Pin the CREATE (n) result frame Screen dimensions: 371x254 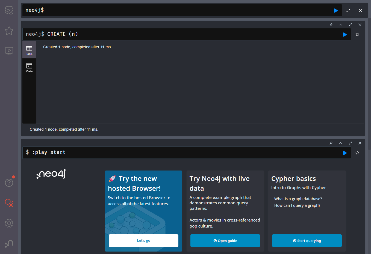click(331, 25)
